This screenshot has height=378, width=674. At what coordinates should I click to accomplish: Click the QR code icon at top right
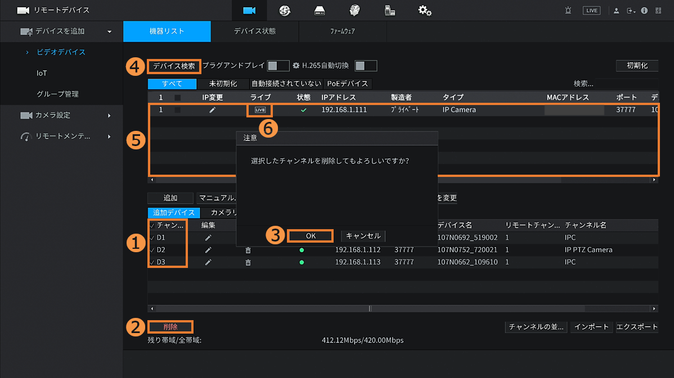click(x=658, y=11)
